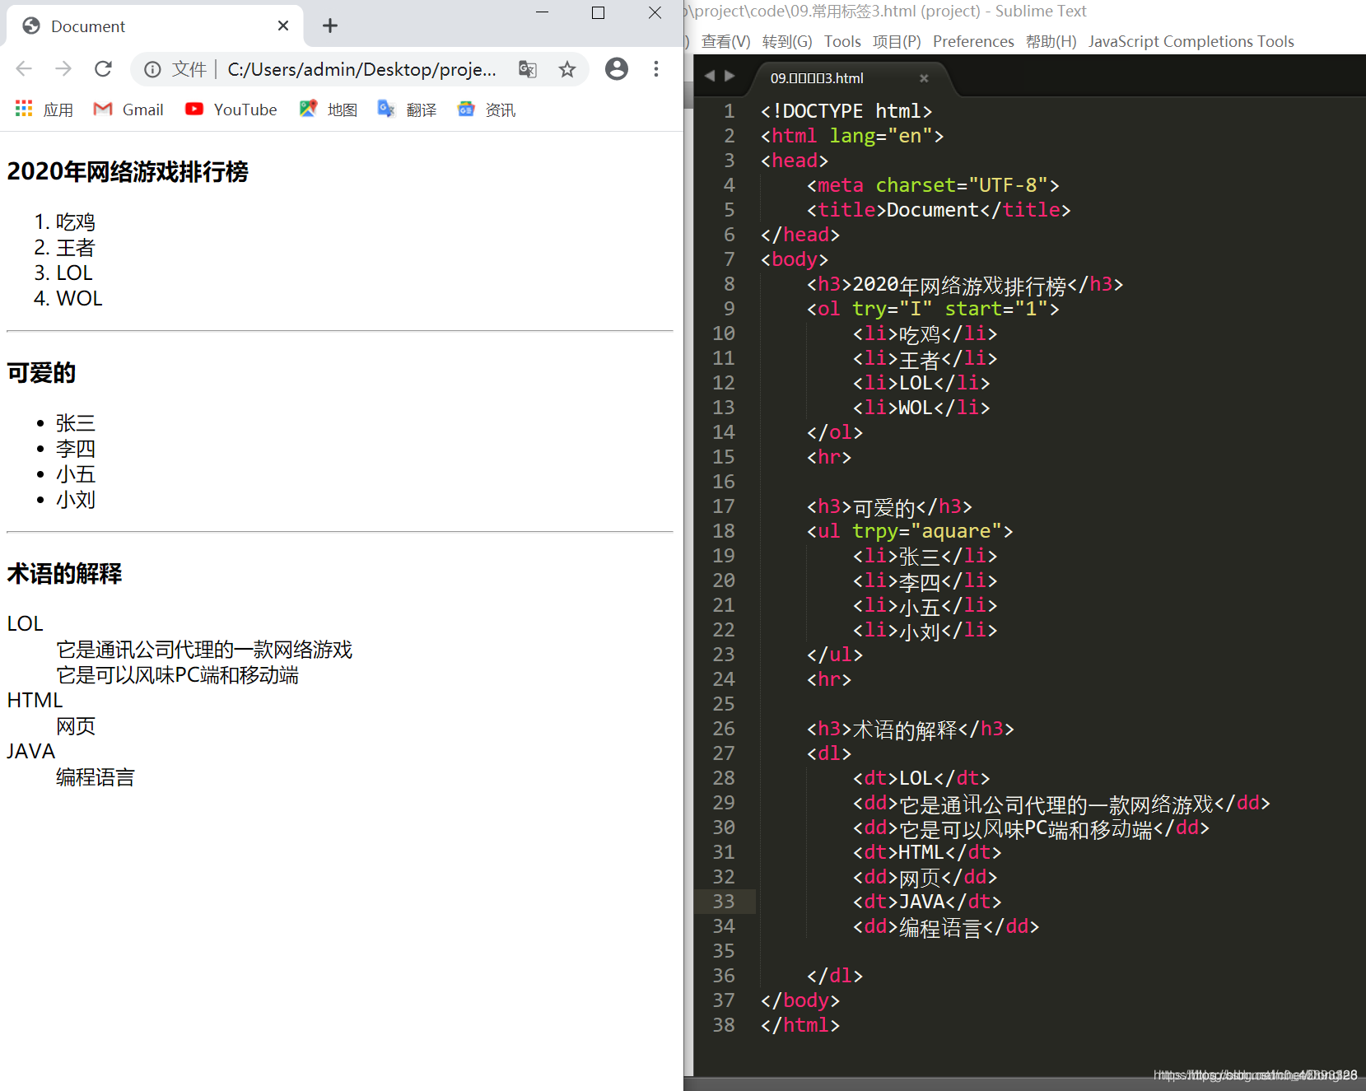The width and height of the screenshot is (1366, 1091).
Task: Click the meta charset code line
Action: 933,185
